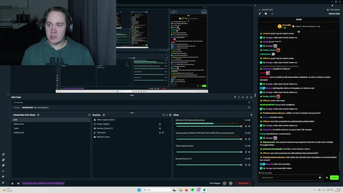Click the Mini Feed volume speaker icon
Viewport: 343px width, 193px height.
(x=251, y=97)
